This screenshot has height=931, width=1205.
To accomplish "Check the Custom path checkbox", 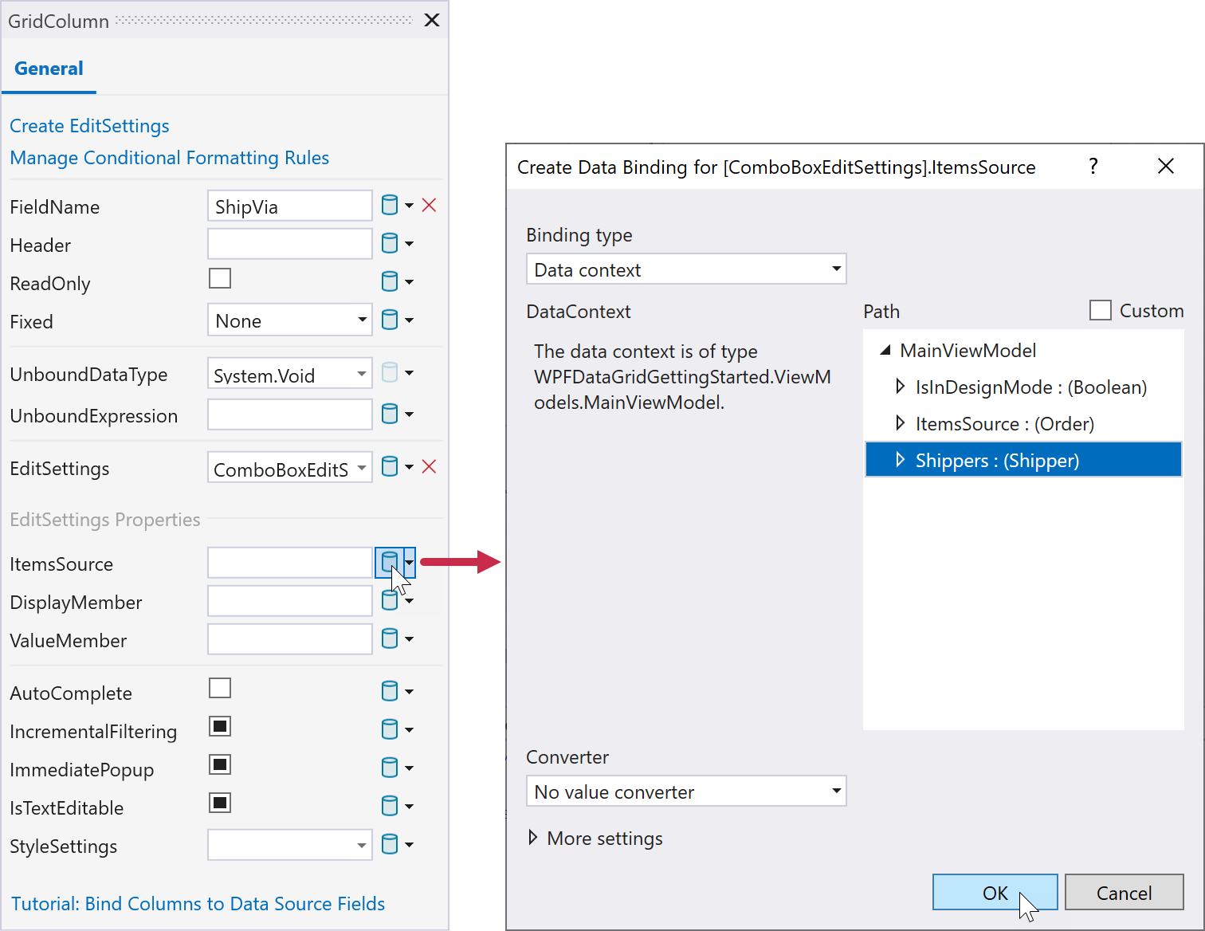I will [1101, 310].
